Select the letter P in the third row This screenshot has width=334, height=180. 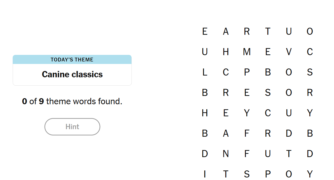pos(247,72)
